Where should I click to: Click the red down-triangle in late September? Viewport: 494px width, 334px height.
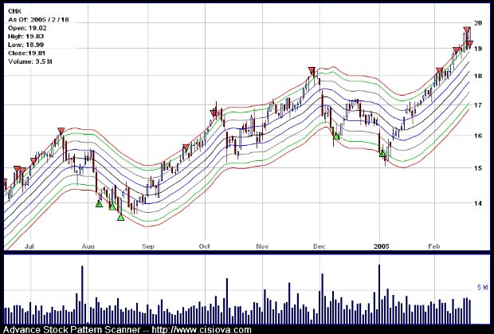pyautogui.click(x=186, y=147)
